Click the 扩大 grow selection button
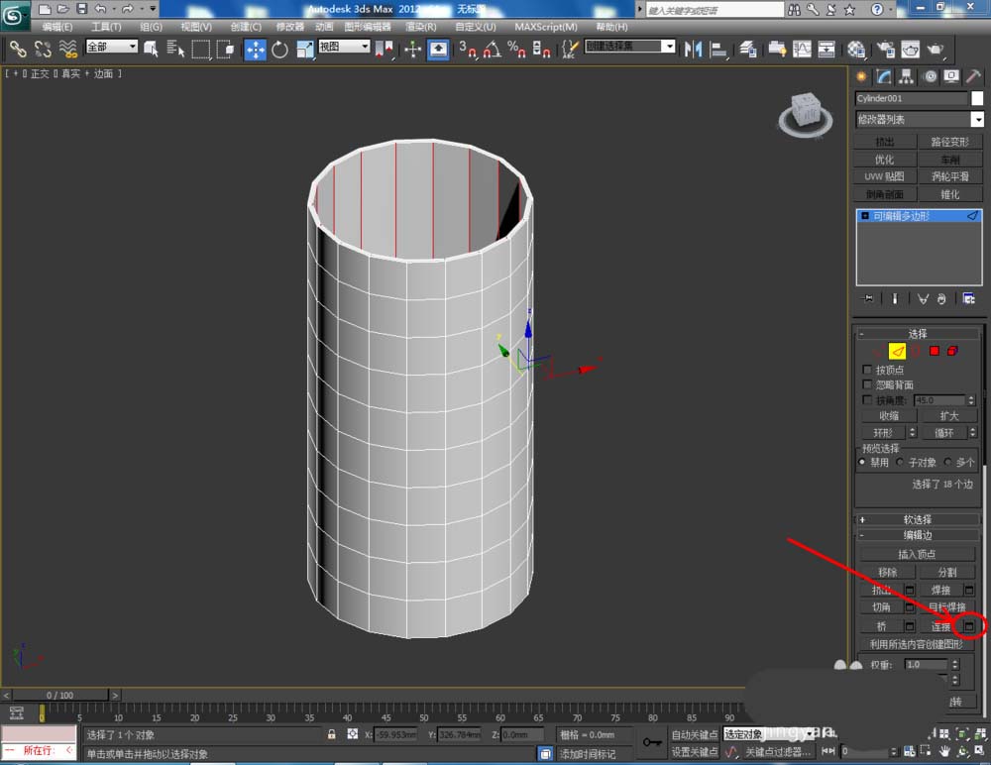Screen dimensions: 991x765 pos(948,416)
